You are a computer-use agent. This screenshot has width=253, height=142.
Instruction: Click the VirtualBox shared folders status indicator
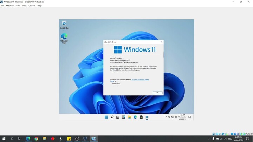tap(229, 134)
